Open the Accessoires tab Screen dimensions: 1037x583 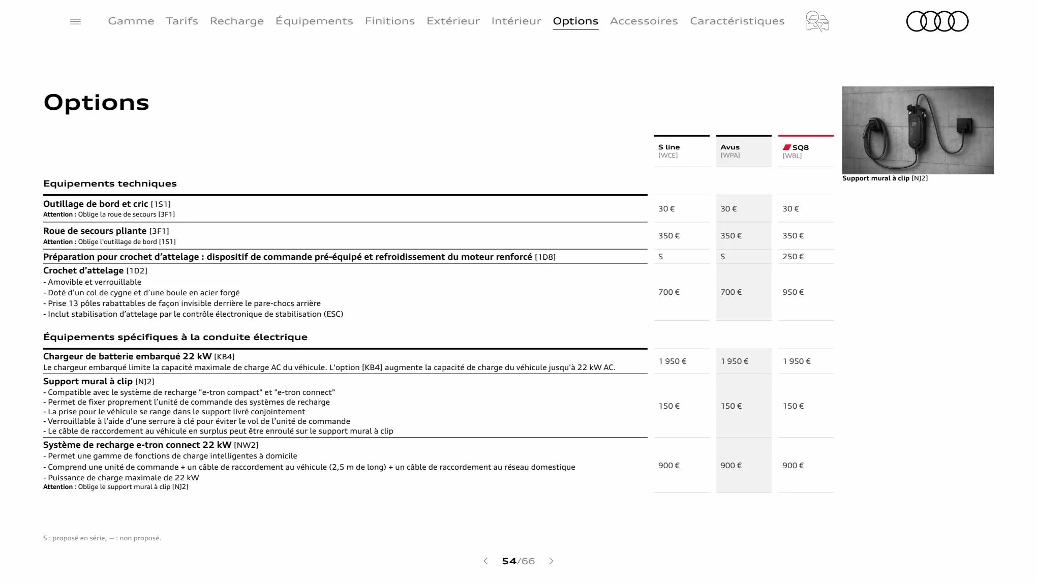644,21
